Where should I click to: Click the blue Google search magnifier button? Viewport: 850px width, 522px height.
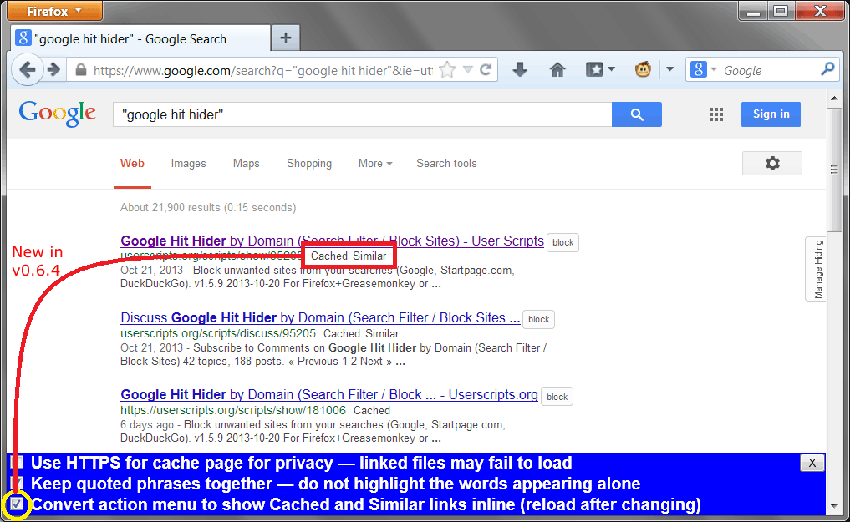[636, 114]
